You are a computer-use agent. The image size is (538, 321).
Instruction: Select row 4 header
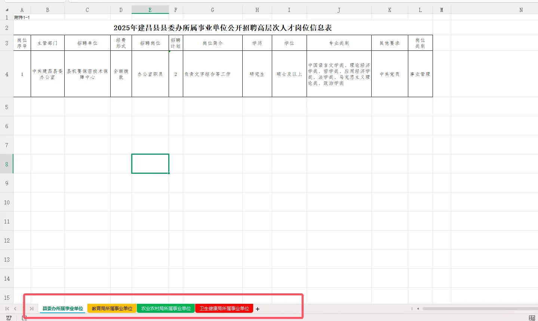[x=7, y=74]
